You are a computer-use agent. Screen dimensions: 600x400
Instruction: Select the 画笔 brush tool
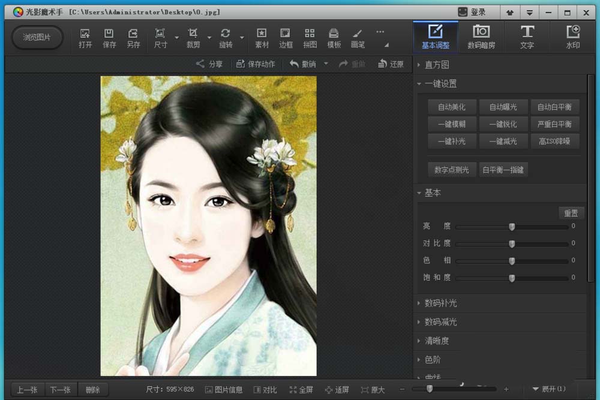tap(358, 38)
